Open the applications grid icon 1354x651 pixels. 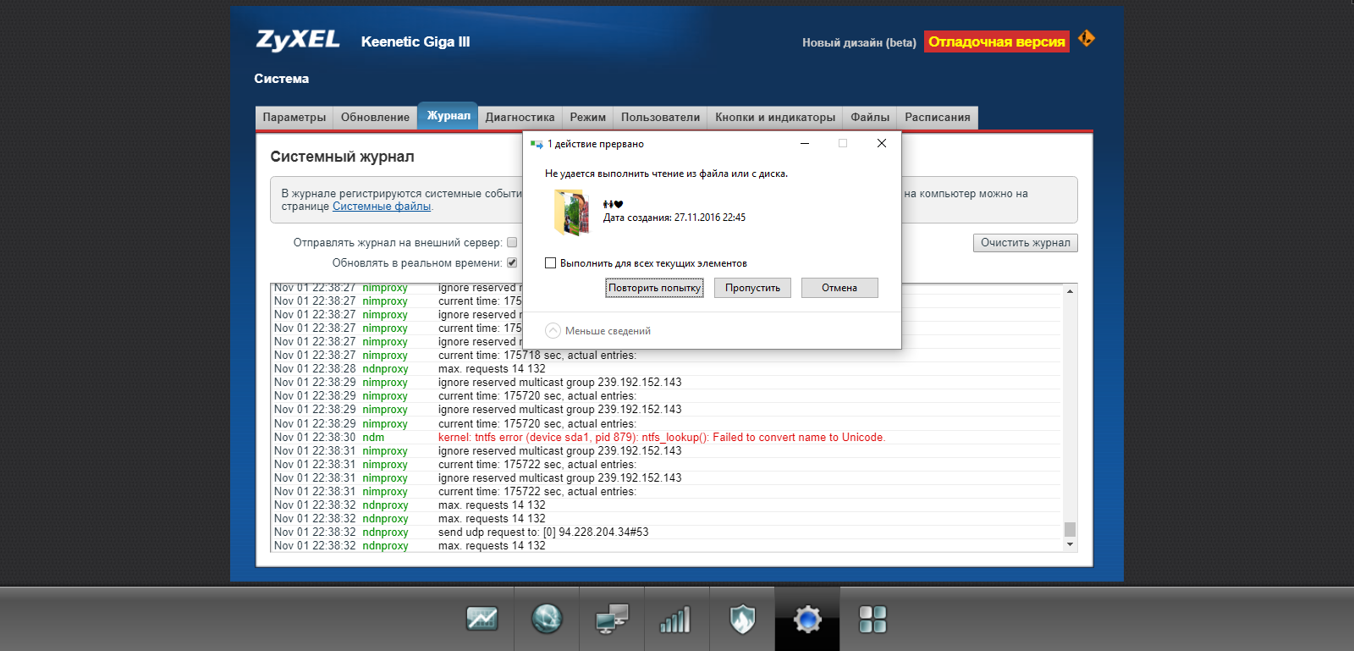click(x=872, y=619)
